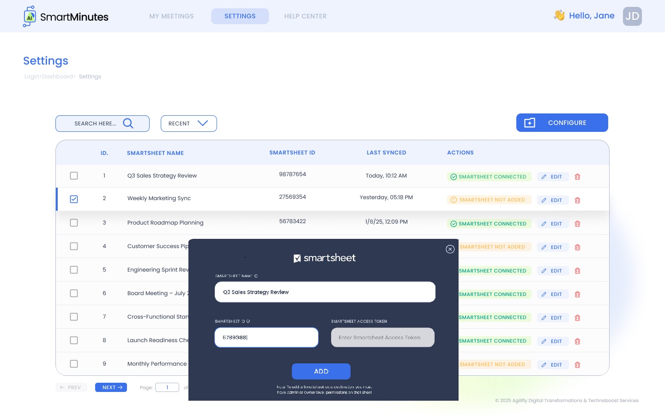Click the Smartsheet Access Token field
Screen dimensions: 665x415
pos(382,338)
